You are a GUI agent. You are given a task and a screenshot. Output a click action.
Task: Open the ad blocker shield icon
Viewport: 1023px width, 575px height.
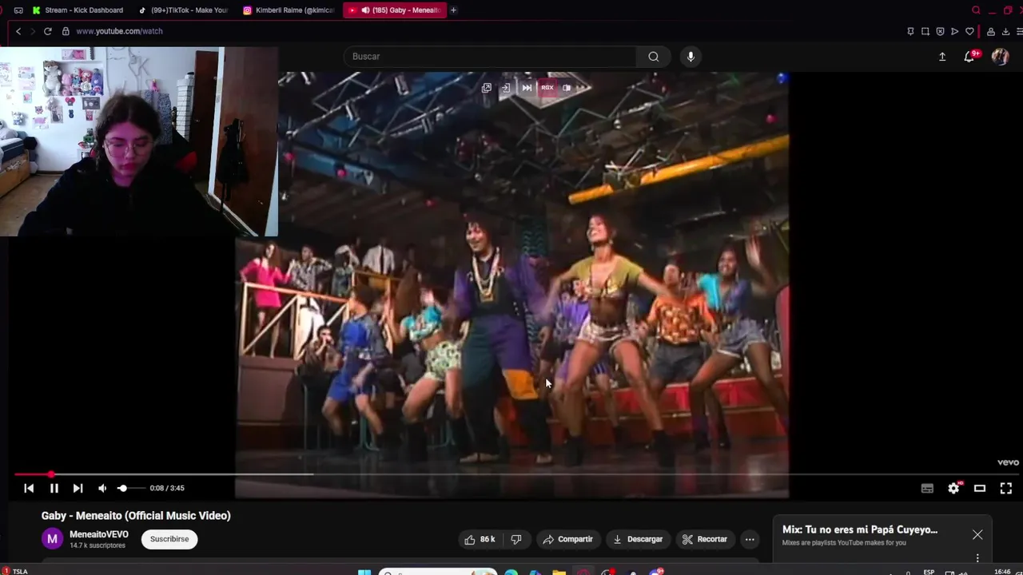click(940, 31)
